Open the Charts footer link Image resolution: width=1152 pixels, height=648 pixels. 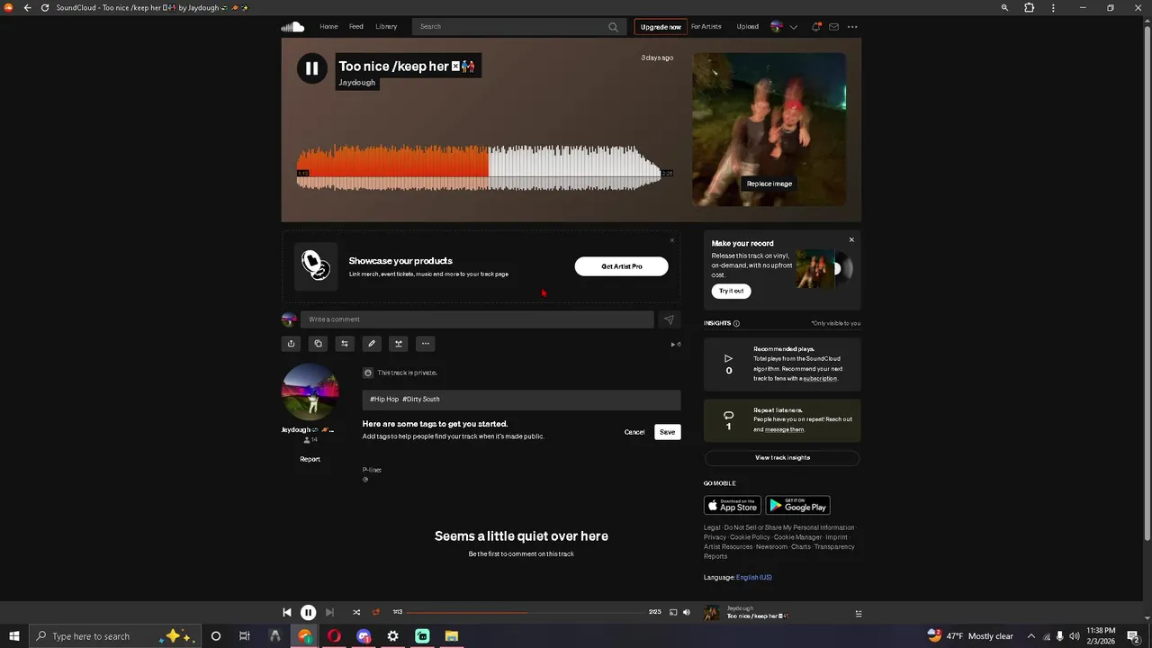pyautogui.click(x=801, y=547)
